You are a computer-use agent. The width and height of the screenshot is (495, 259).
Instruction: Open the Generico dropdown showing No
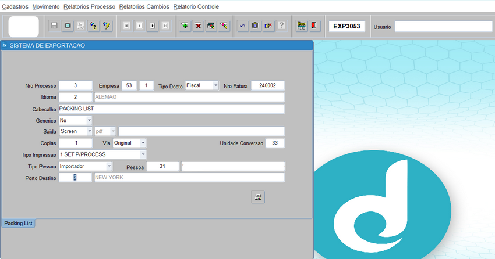(89, 120)
